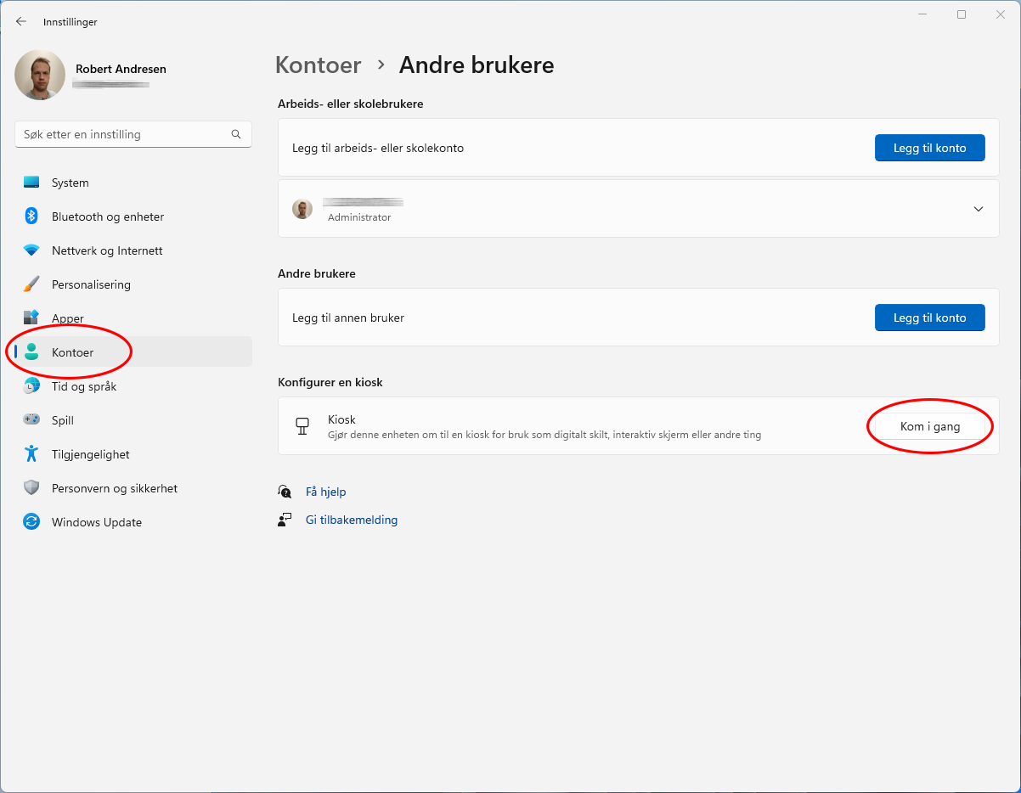The height and width of the screenshot is (793, 1021).
Task: Select the Tid og språk clock icon
Action: (x=31, y=386)
